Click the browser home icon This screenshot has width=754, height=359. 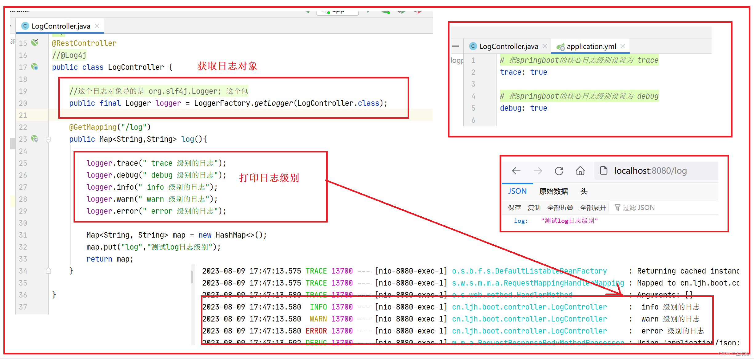click(580, 171)
